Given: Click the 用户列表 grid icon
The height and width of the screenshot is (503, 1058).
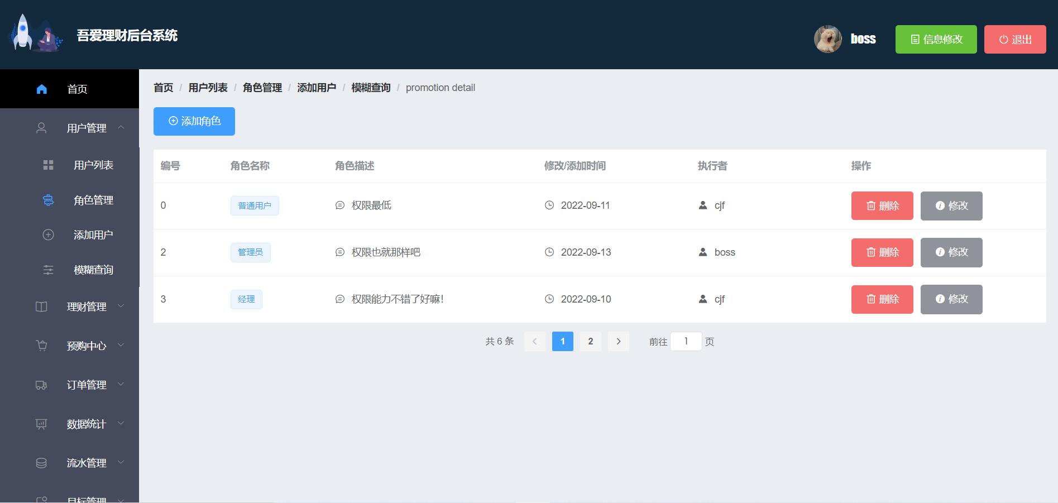Looking at the screenshot, I should [x=49, y=165].
